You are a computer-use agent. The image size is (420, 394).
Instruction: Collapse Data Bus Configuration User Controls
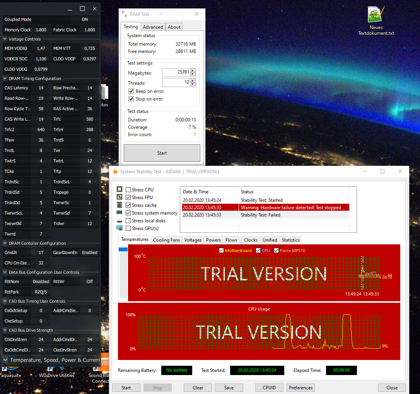pos(5,272)
